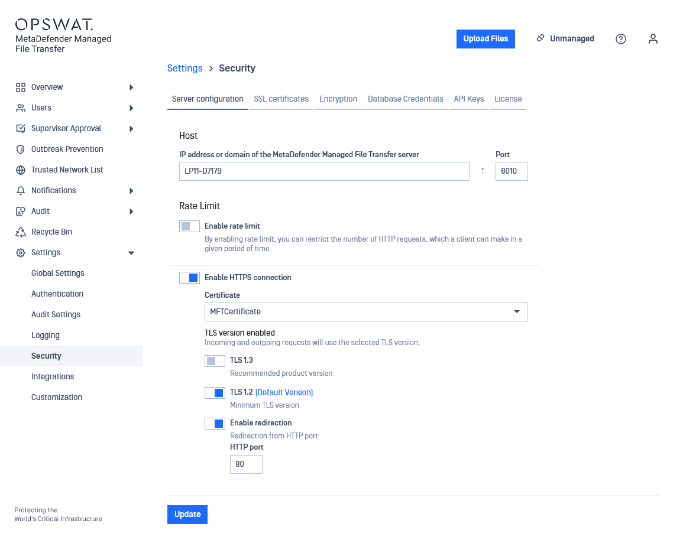Click the Notifications bell icon
This screenshot has height=543, width=683.
(x=21, y=191)
